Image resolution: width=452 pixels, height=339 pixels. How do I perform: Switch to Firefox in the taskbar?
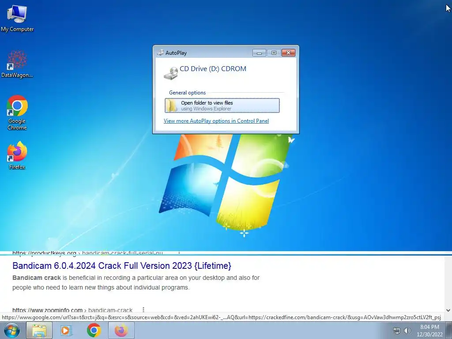(x=121, y=330)
